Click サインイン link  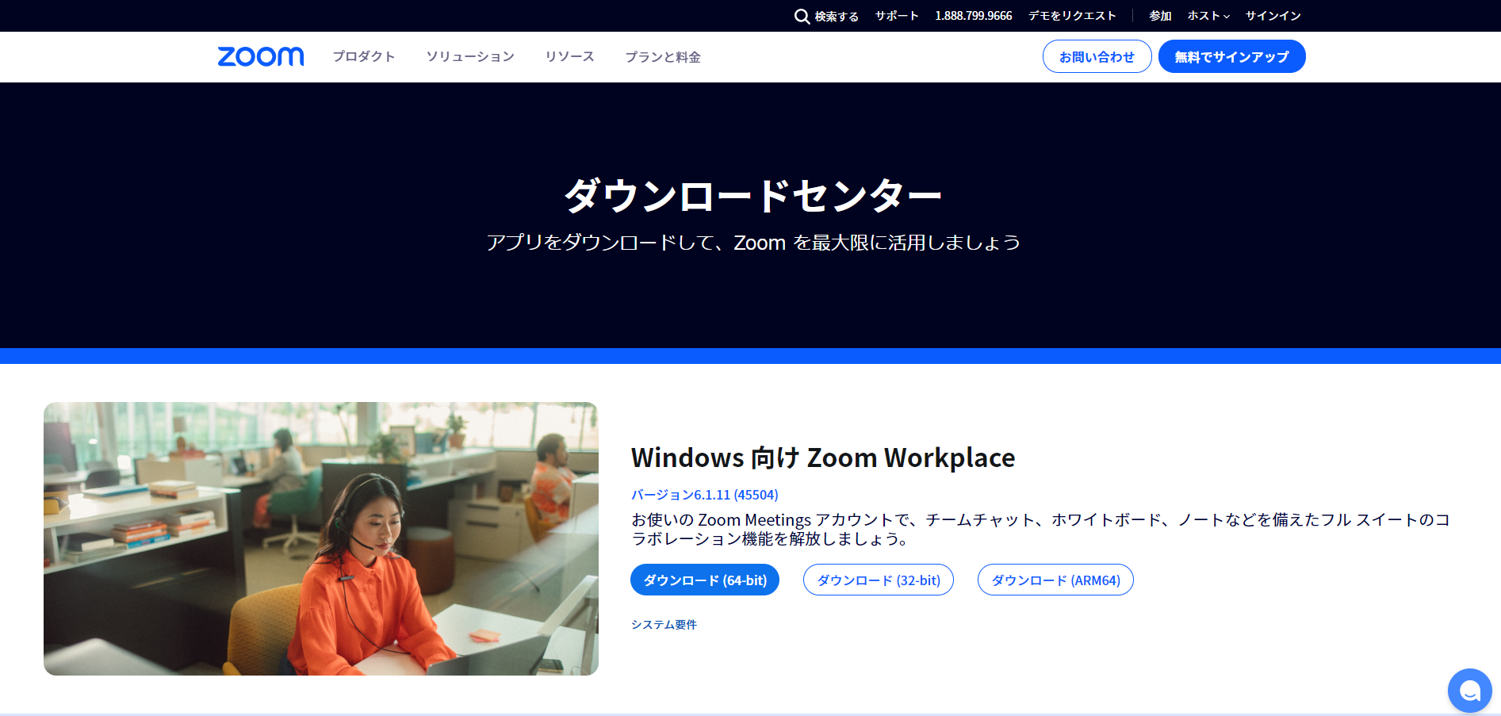[x=1273, y=16]
